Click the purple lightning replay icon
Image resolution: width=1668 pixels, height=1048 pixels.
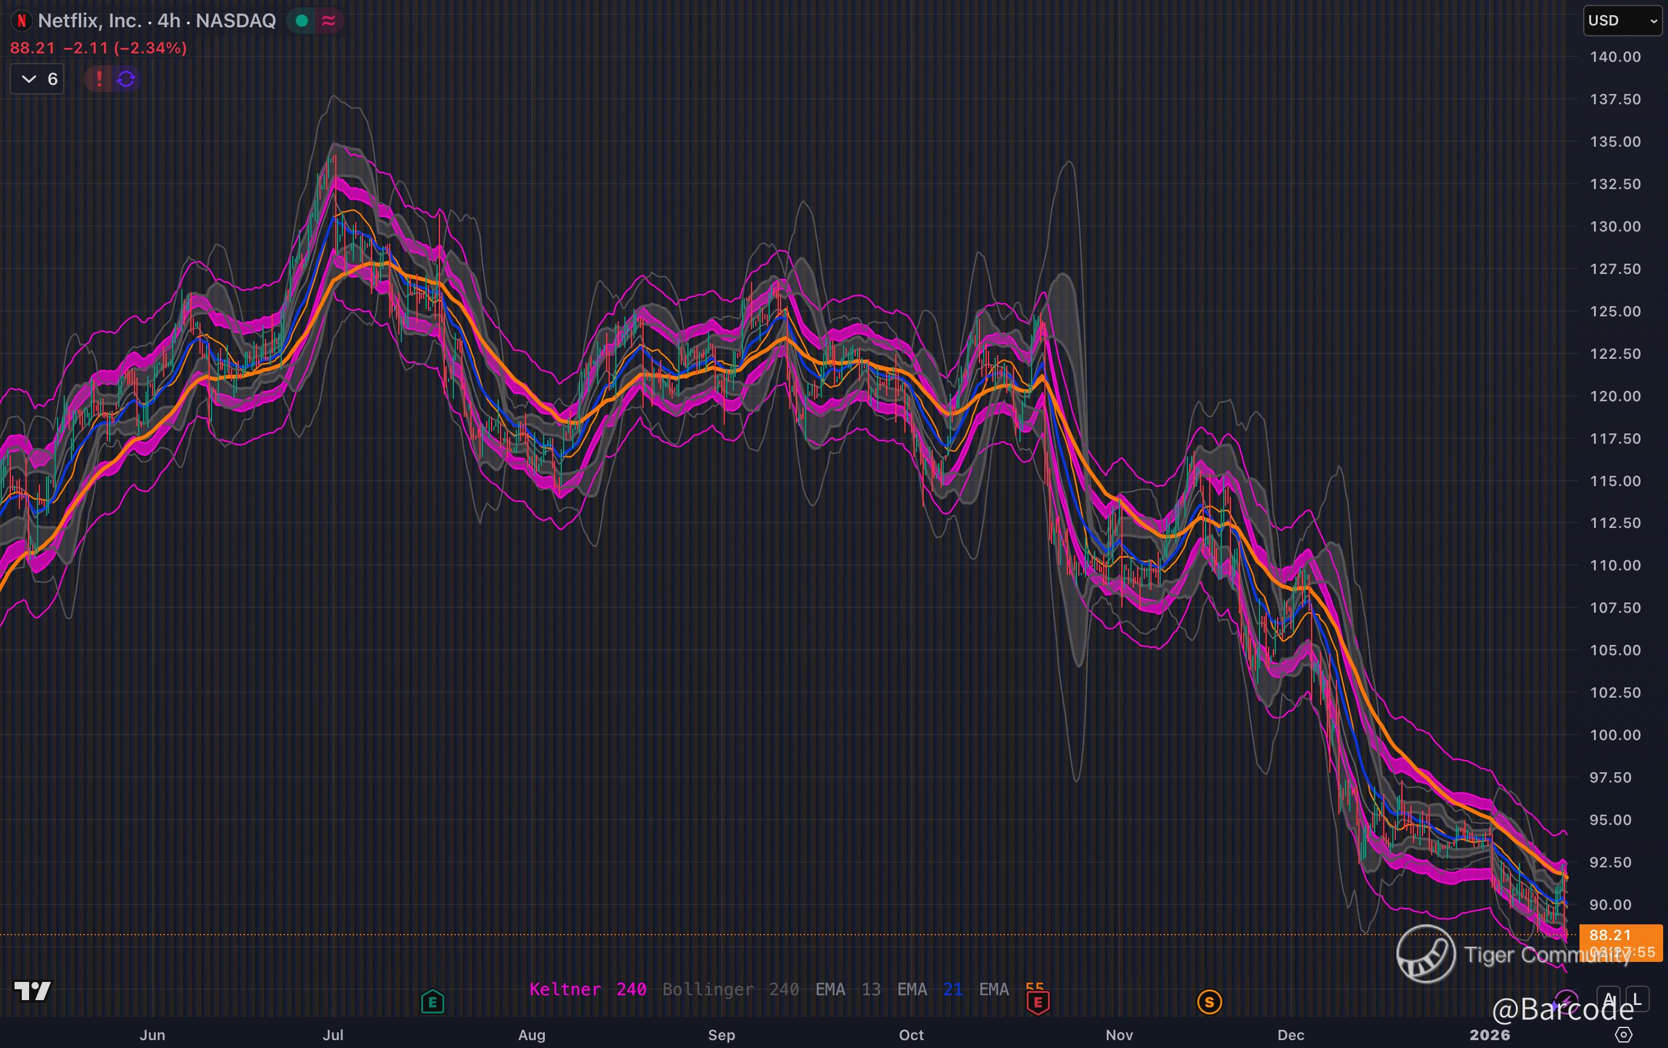pyautogui.click(x=1565, y=1000)
